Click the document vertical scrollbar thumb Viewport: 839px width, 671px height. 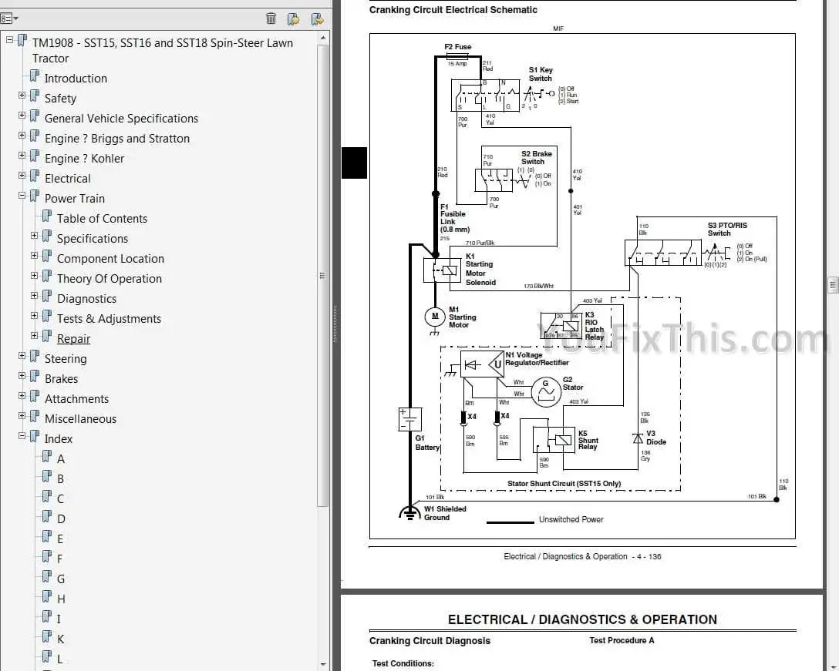(x=833, y=285)
